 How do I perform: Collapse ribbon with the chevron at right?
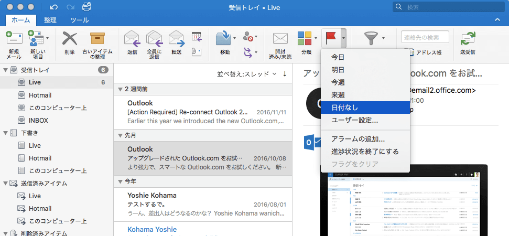pos(497,20)
